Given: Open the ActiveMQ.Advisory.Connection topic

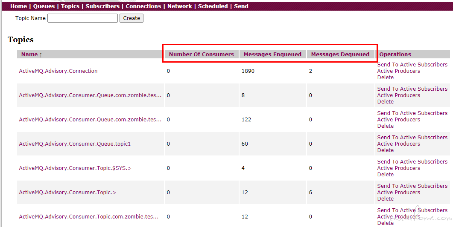Looking at the screenshot, I should [x=58, y=71].
